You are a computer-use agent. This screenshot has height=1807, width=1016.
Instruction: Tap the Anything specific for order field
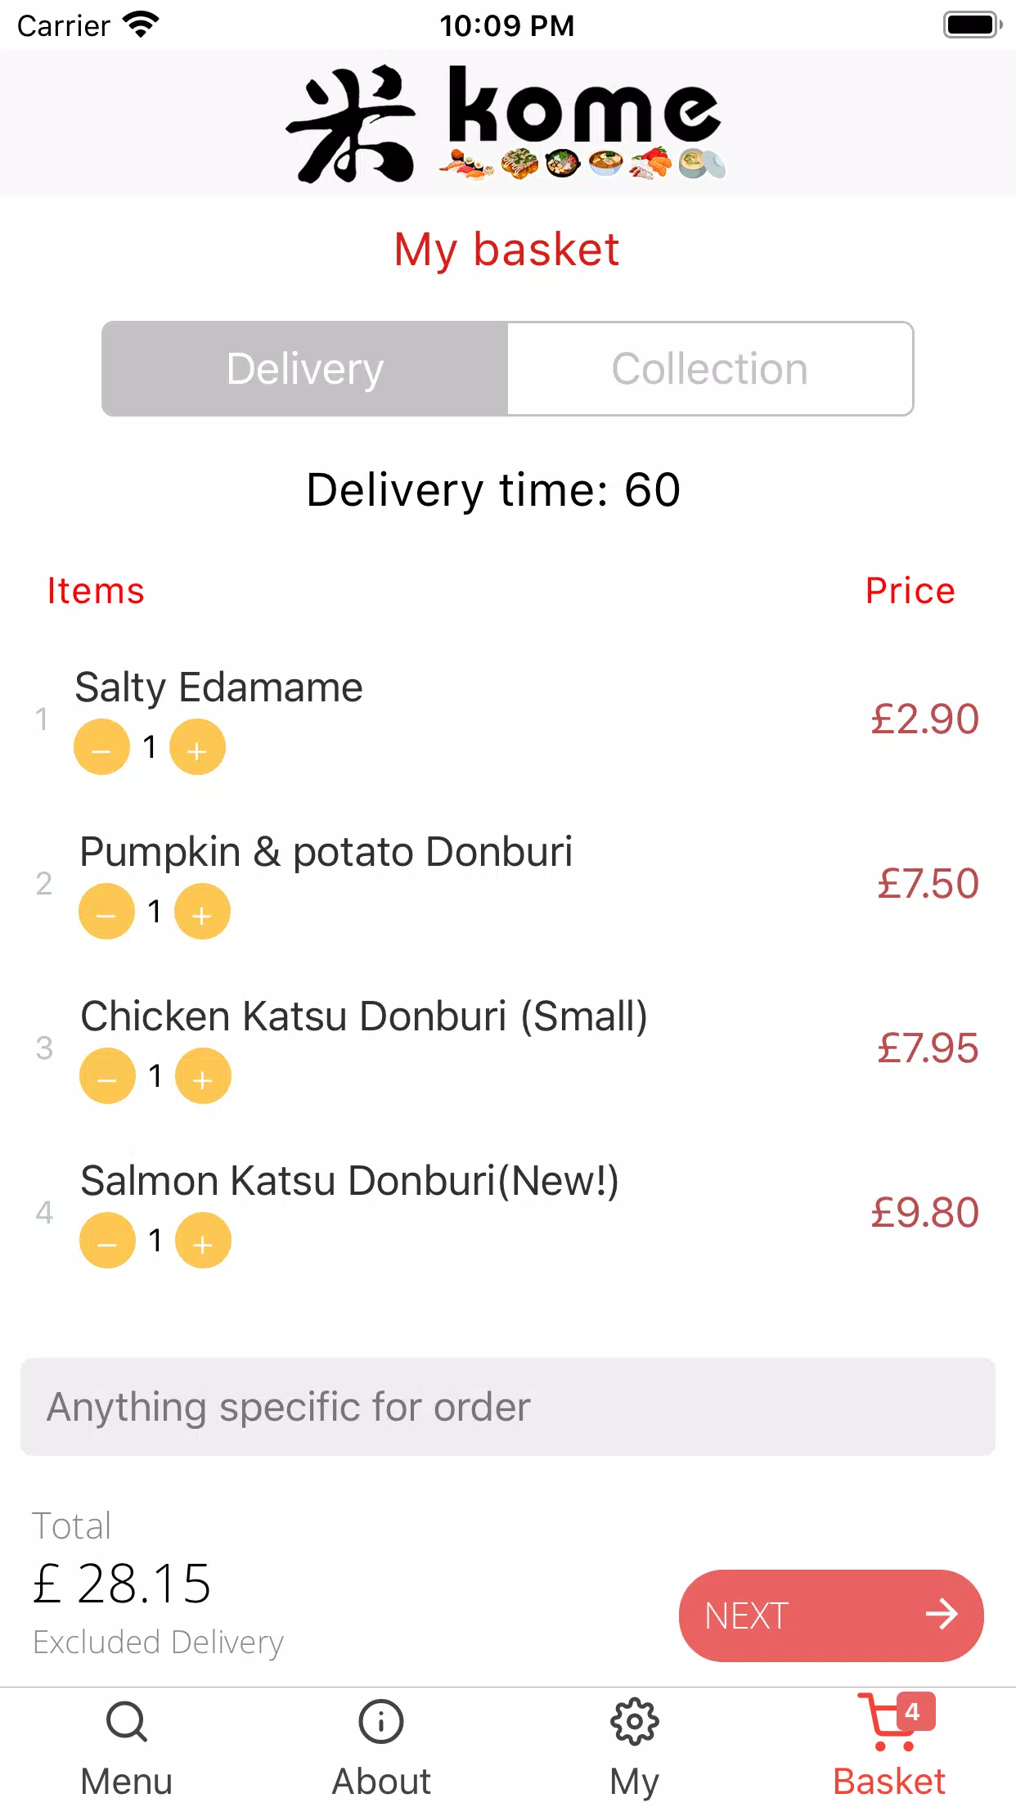pyautogui.click(x=507, y=1407)
